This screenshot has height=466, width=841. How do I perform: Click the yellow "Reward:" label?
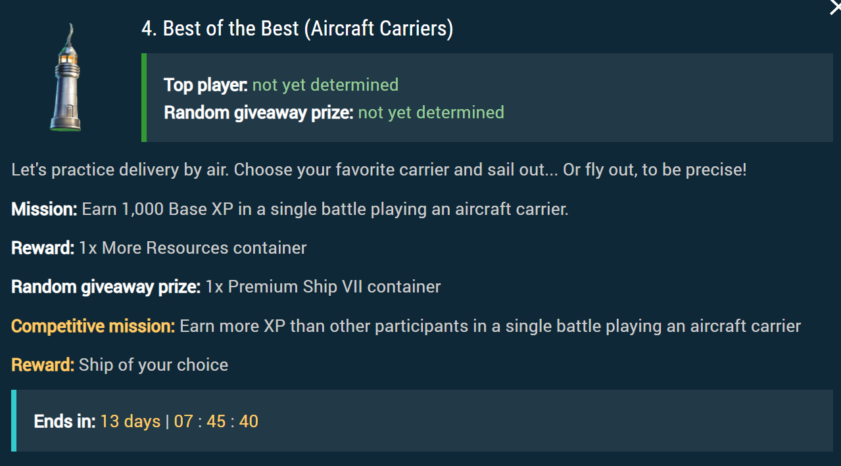point(43,365)
